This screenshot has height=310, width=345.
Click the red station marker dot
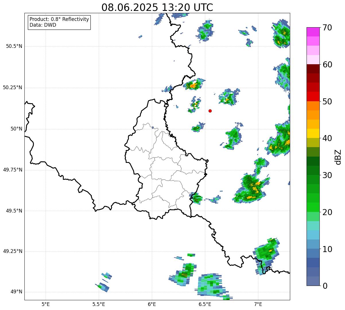210,111
